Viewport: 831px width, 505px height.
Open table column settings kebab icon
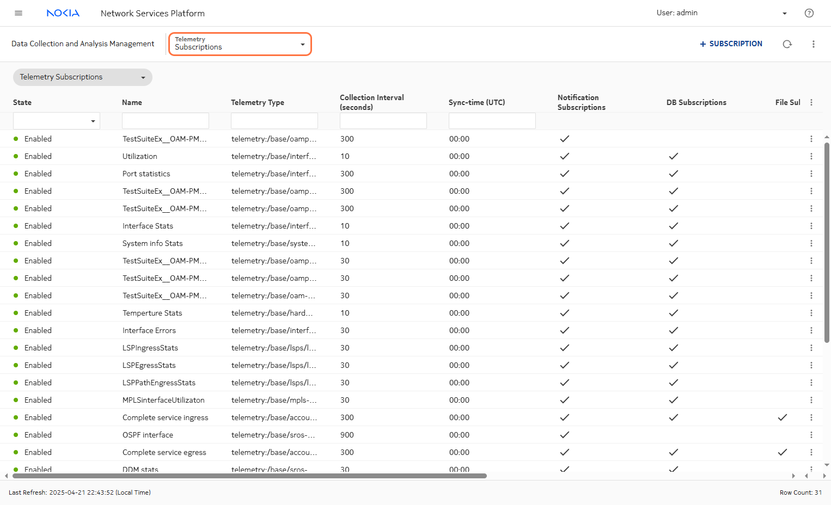(x=811, y=102)
